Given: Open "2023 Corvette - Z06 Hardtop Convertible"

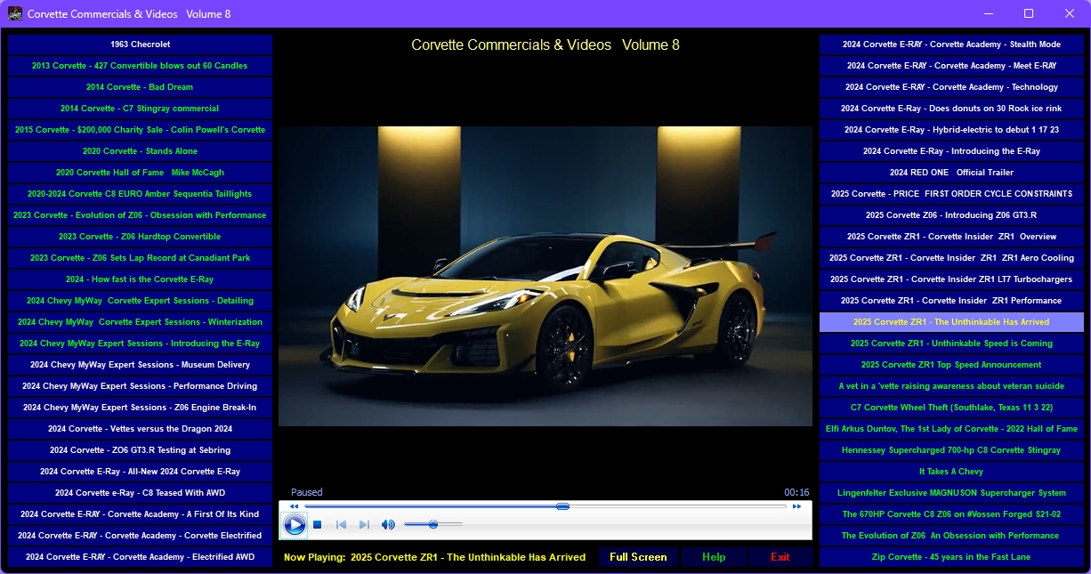Looking at the screenshot, I should pyautogui.click(x=140, y=237).
